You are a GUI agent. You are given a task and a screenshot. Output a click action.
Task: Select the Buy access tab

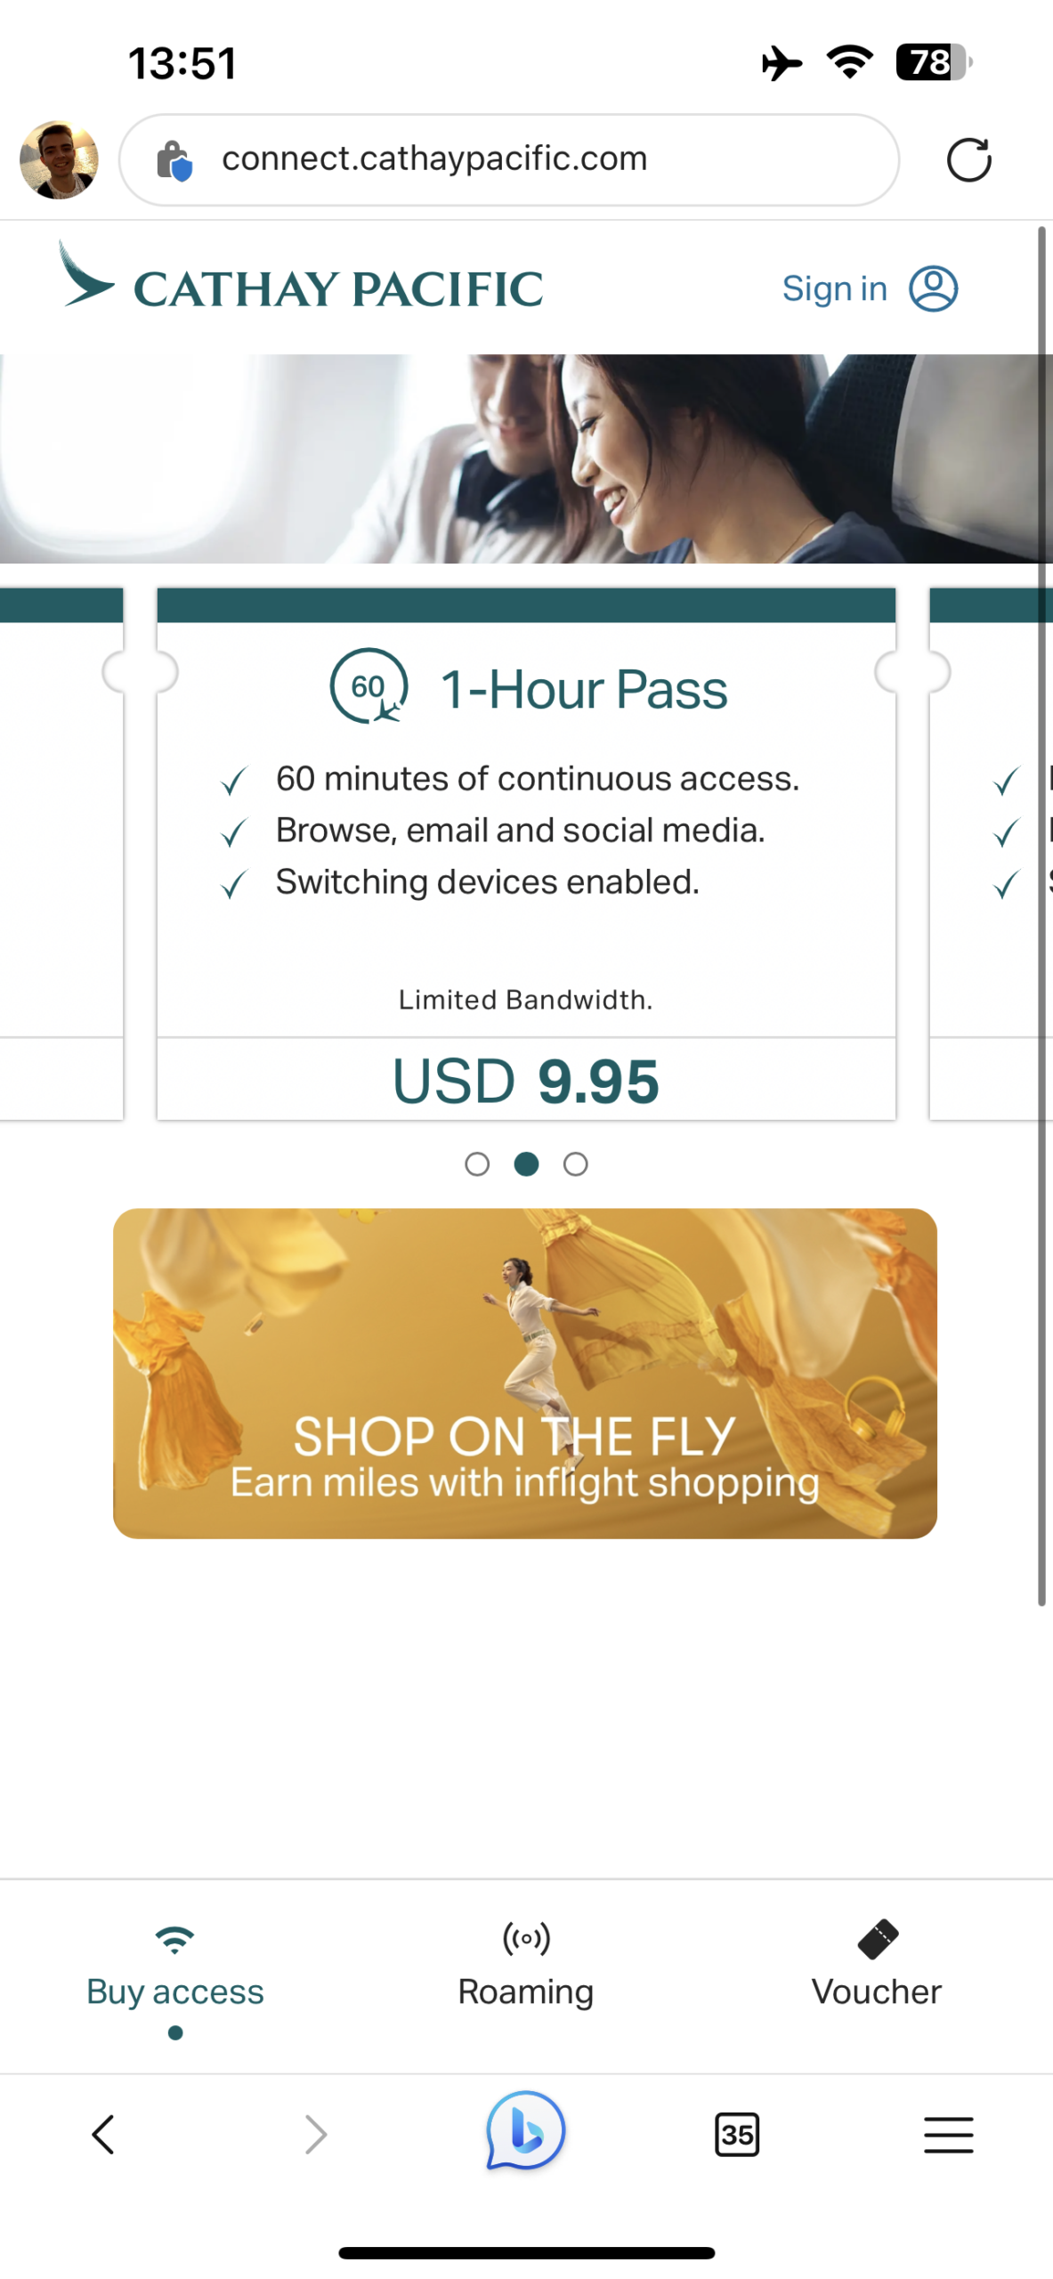pos(175,1964)
